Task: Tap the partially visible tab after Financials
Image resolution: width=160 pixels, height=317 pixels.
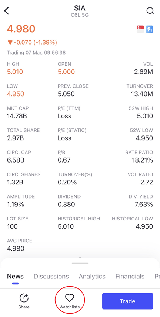Action: pos(157,277)
